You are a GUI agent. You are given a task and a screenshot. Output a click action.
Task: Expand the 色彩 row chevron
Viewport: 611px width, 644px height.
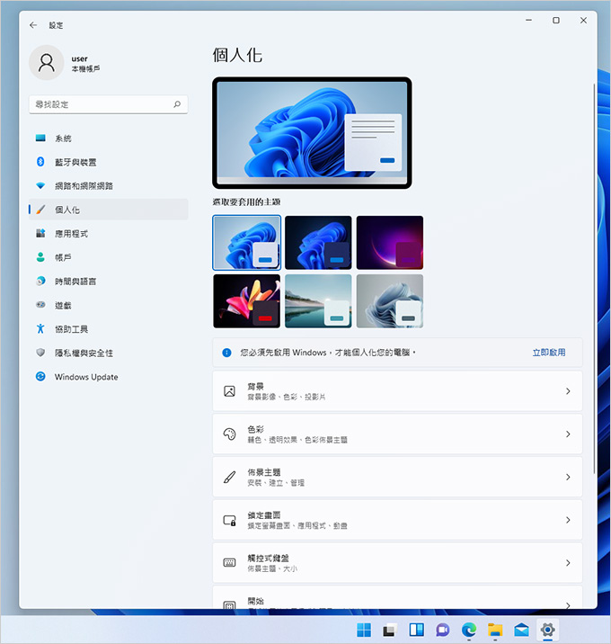coord(568,434)
